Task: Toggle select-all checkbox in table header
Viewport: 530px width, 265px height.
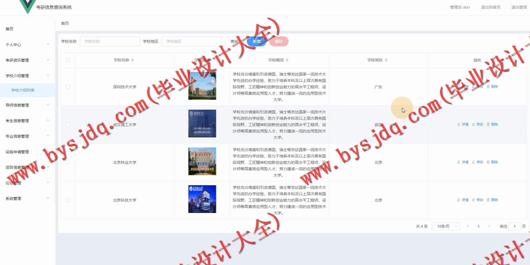Action: tap(68, 60)
